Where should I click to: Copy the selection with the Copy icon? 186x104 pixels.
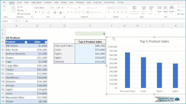tap(18, 10)
